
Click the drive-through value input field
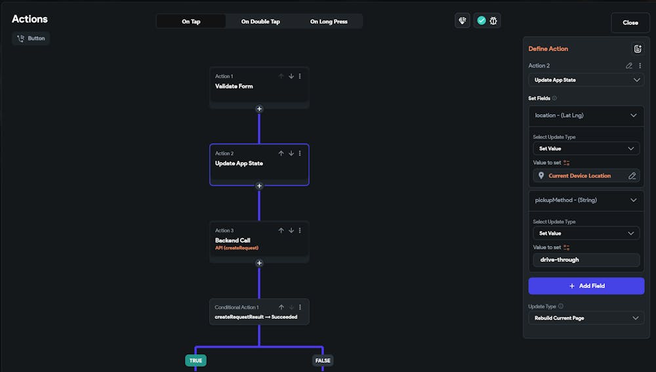pyautogui.click(x=586, y=260)
